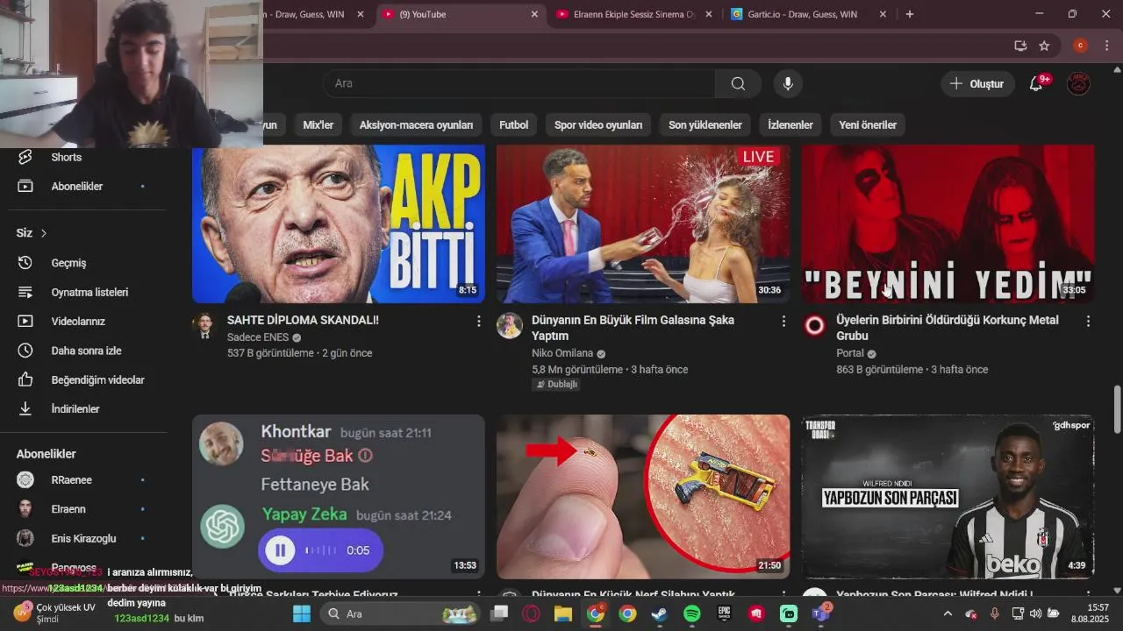Viewport: 1123px width, 631px height.
Task: Open Niko Omilana channel avatar
Action: coord(509,326)
